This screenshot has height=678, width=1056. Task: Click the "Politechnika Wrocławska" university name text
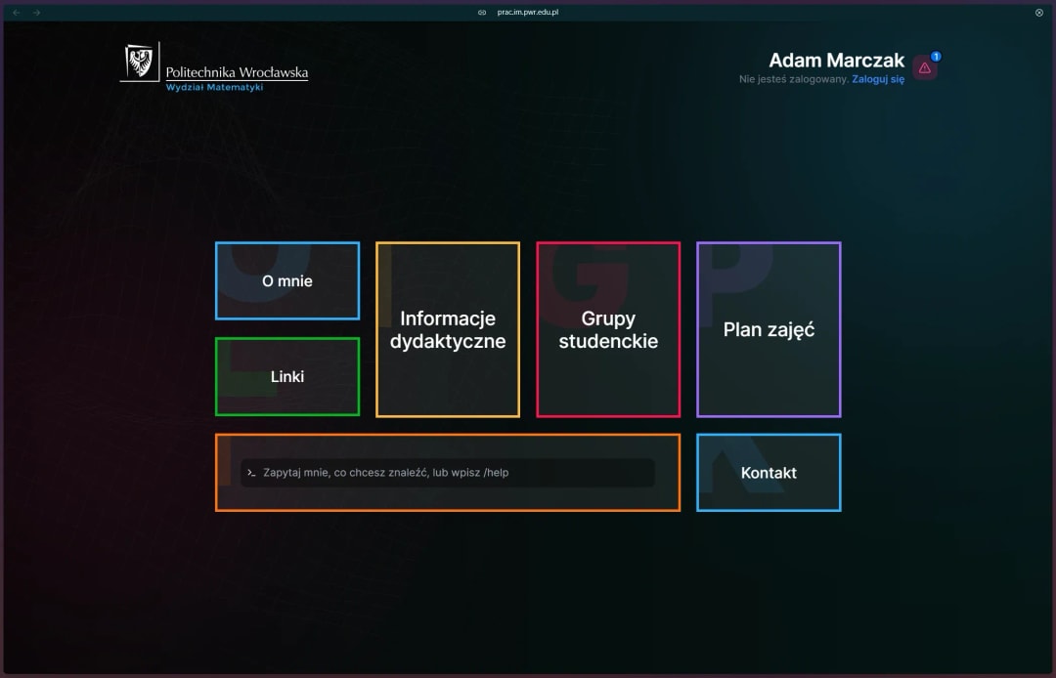point(237,72)
